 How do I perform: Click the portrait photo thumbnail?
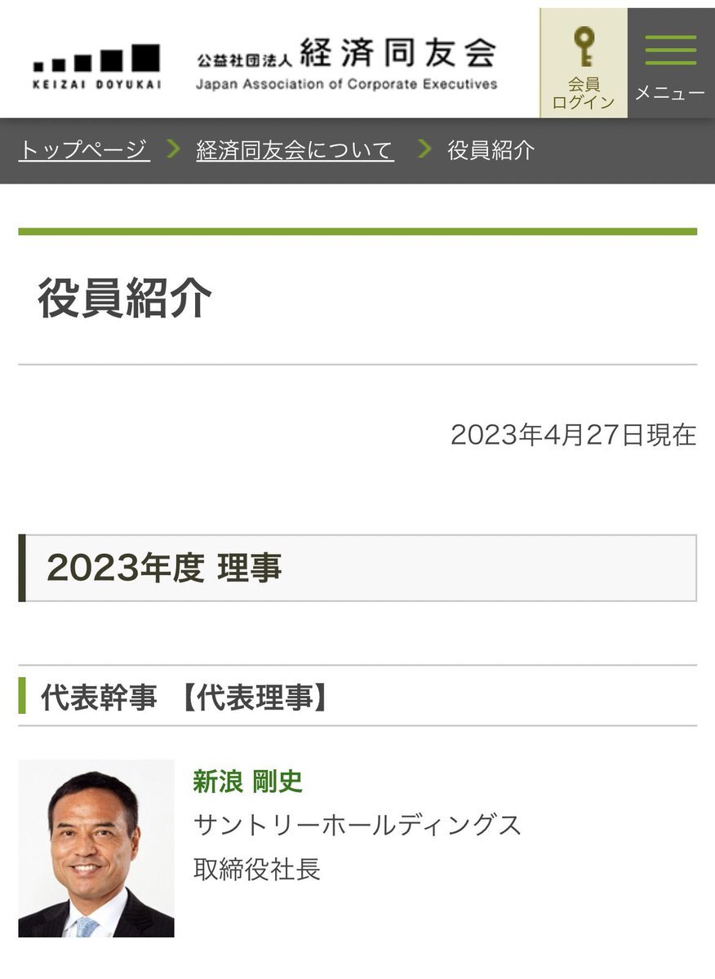coord(96,848)
